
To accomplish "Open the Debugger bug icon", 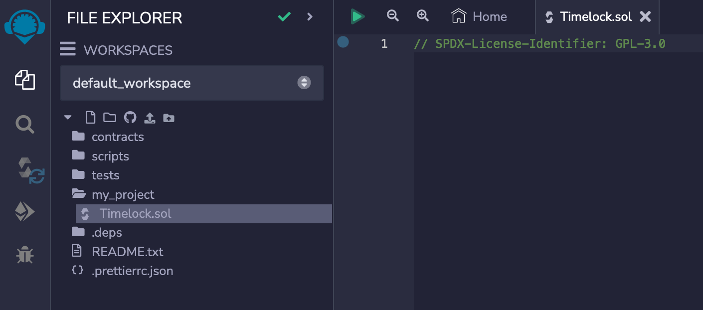I will pos(25,255).
